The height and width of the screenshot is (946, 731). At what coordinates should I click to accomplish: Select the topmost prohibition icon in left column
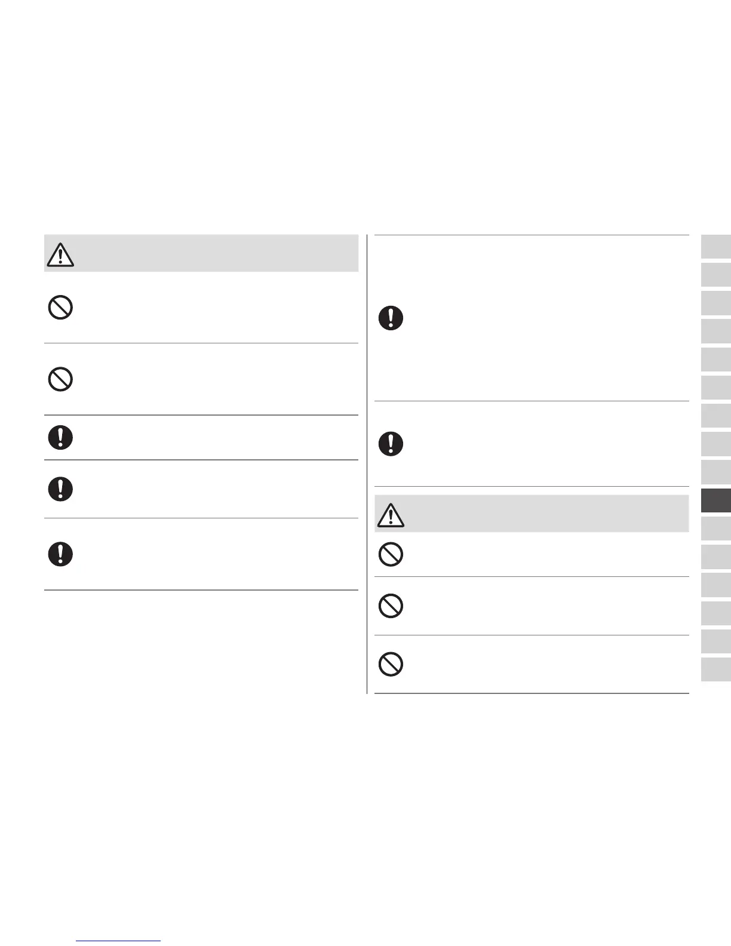pyautogui.click(x=60, y=308)
